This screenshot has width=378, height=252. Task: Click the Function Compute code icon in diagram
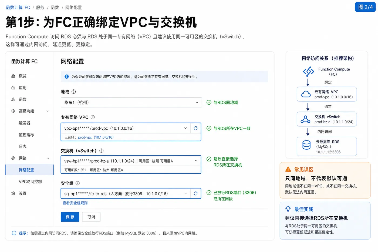point(308,72)
